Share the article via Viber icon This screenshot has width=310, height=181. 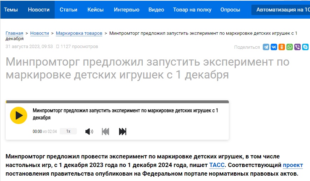click(x=297, y=47)
